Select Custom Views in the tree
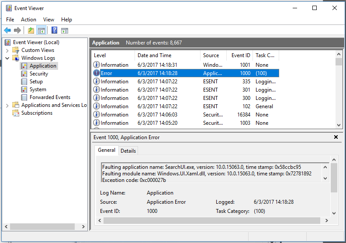The height and width of the screenshot is (243, 346). click(x=38, y=50)
